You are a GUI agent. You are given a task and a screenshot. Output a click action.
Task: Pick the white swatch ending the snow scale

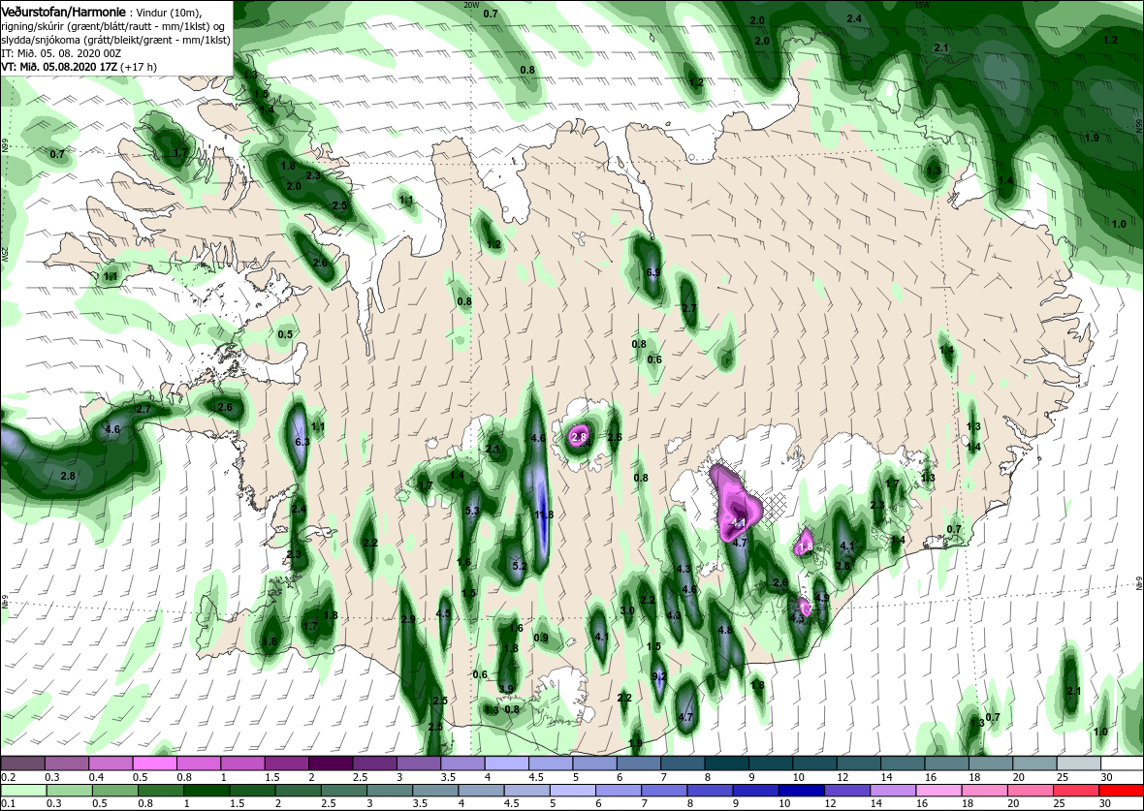click(x=1121, y=764)
